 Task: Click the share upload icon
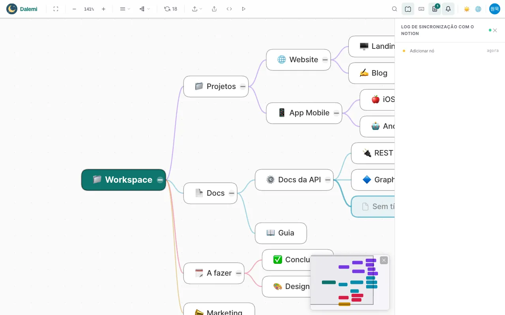click(x=214, y=9)
